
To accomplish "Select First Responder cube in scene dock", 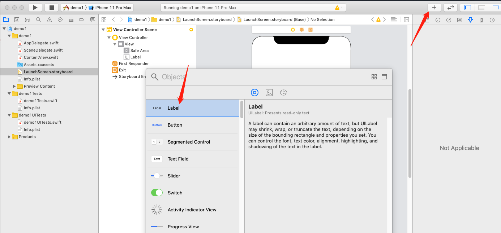I will 301,30.
